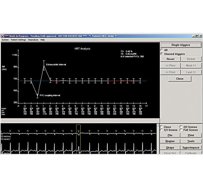Open the System menu
This screenshot has width=203, height=190.
[x=5, y=40]
